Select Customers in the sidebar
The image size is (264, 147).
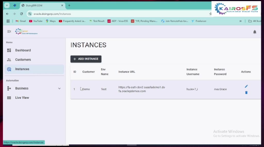[x=23, y=60]
